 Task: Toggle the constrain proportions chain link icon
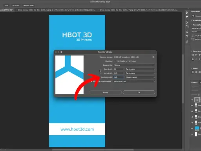tap(100, 71)
